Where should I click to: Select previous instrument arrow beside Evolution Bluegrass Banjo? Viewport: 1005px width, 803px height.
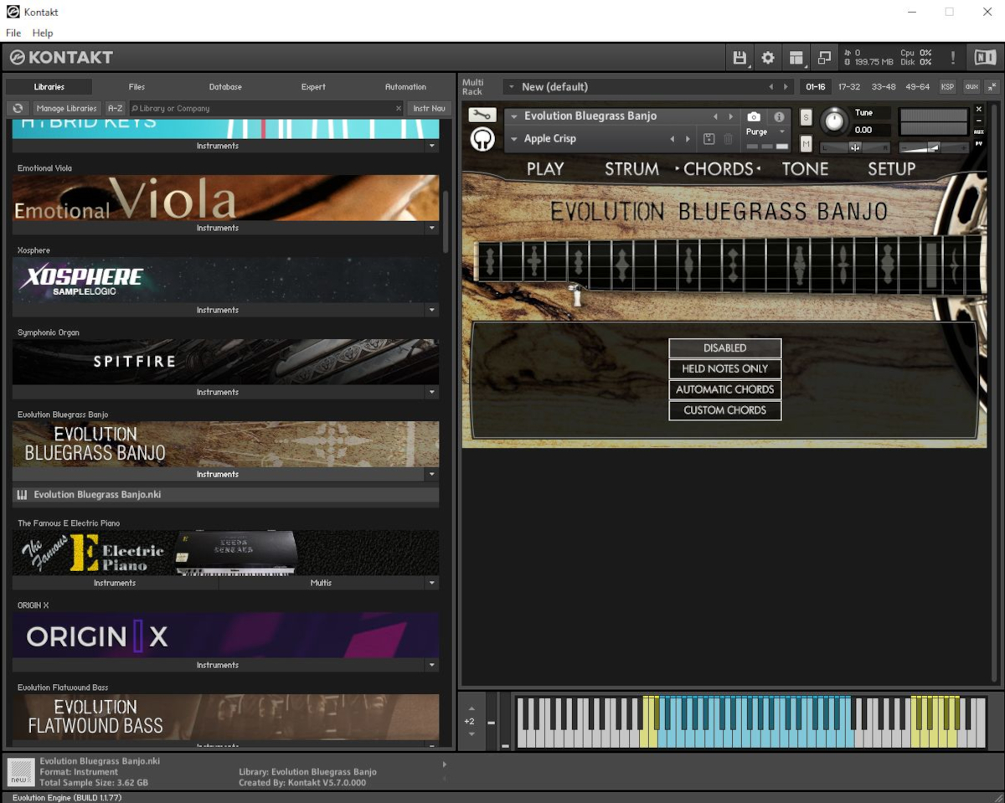click(715, 116)
